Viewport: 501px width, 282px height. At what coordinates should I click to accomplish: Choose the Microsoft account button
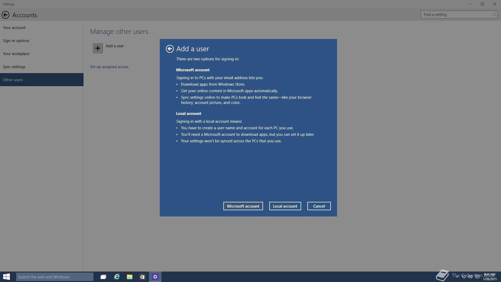tap(243, 206)
